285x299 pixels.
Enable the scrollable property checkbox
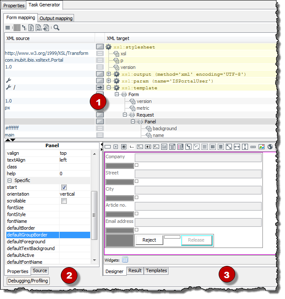tap(64, 201)
